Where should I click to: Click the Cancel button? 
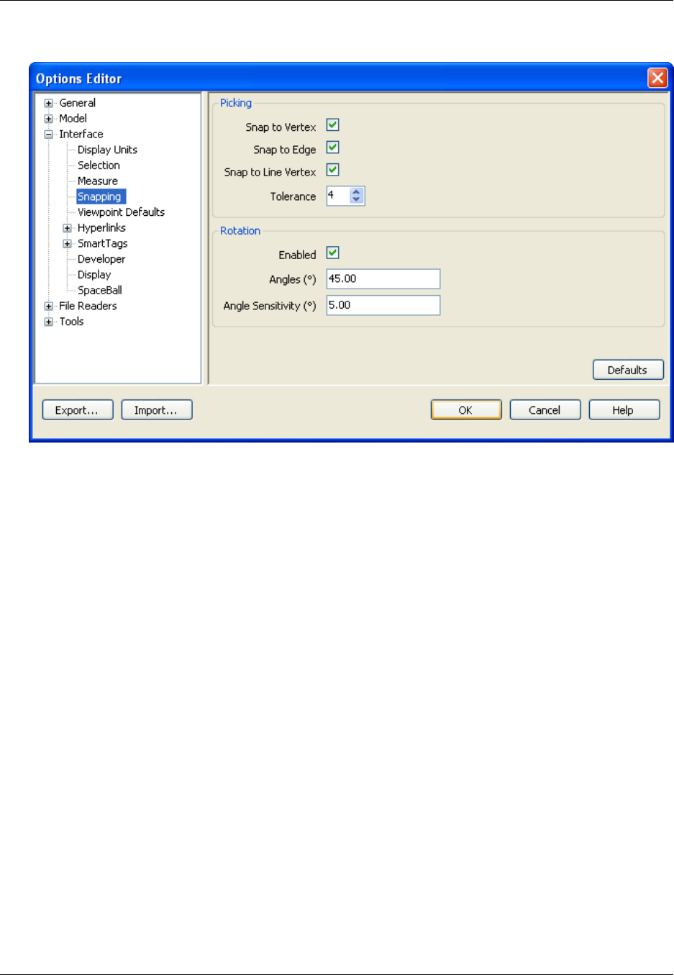click(545, 410)
